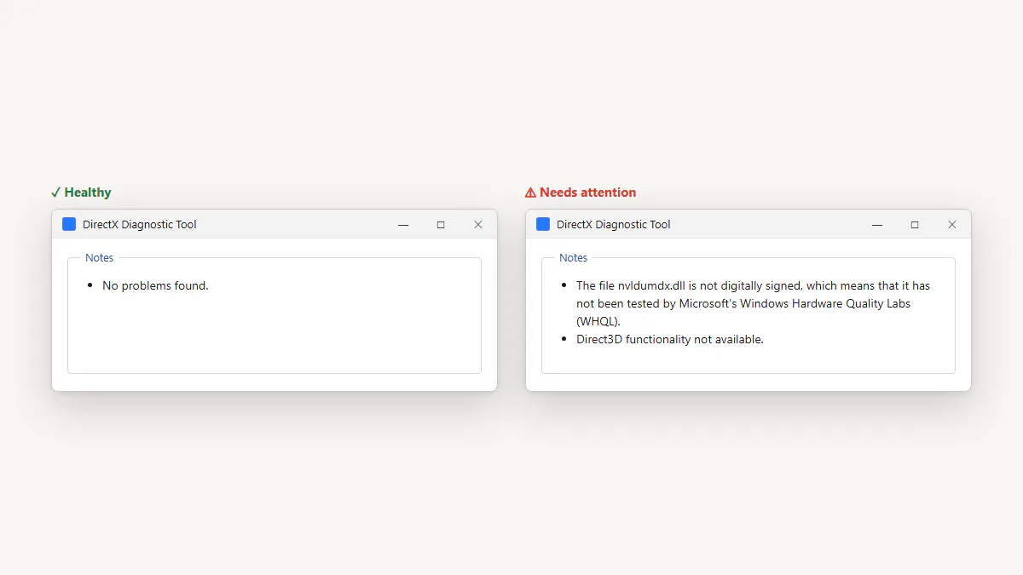Click the blue app icon in Healthy window

point(69,224)
